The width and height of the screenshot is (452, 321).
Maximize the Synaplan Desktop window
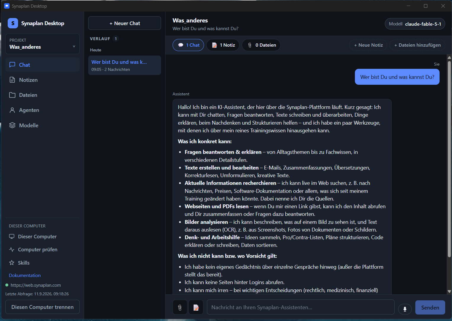pyautogui.click(x=426, y=6)
